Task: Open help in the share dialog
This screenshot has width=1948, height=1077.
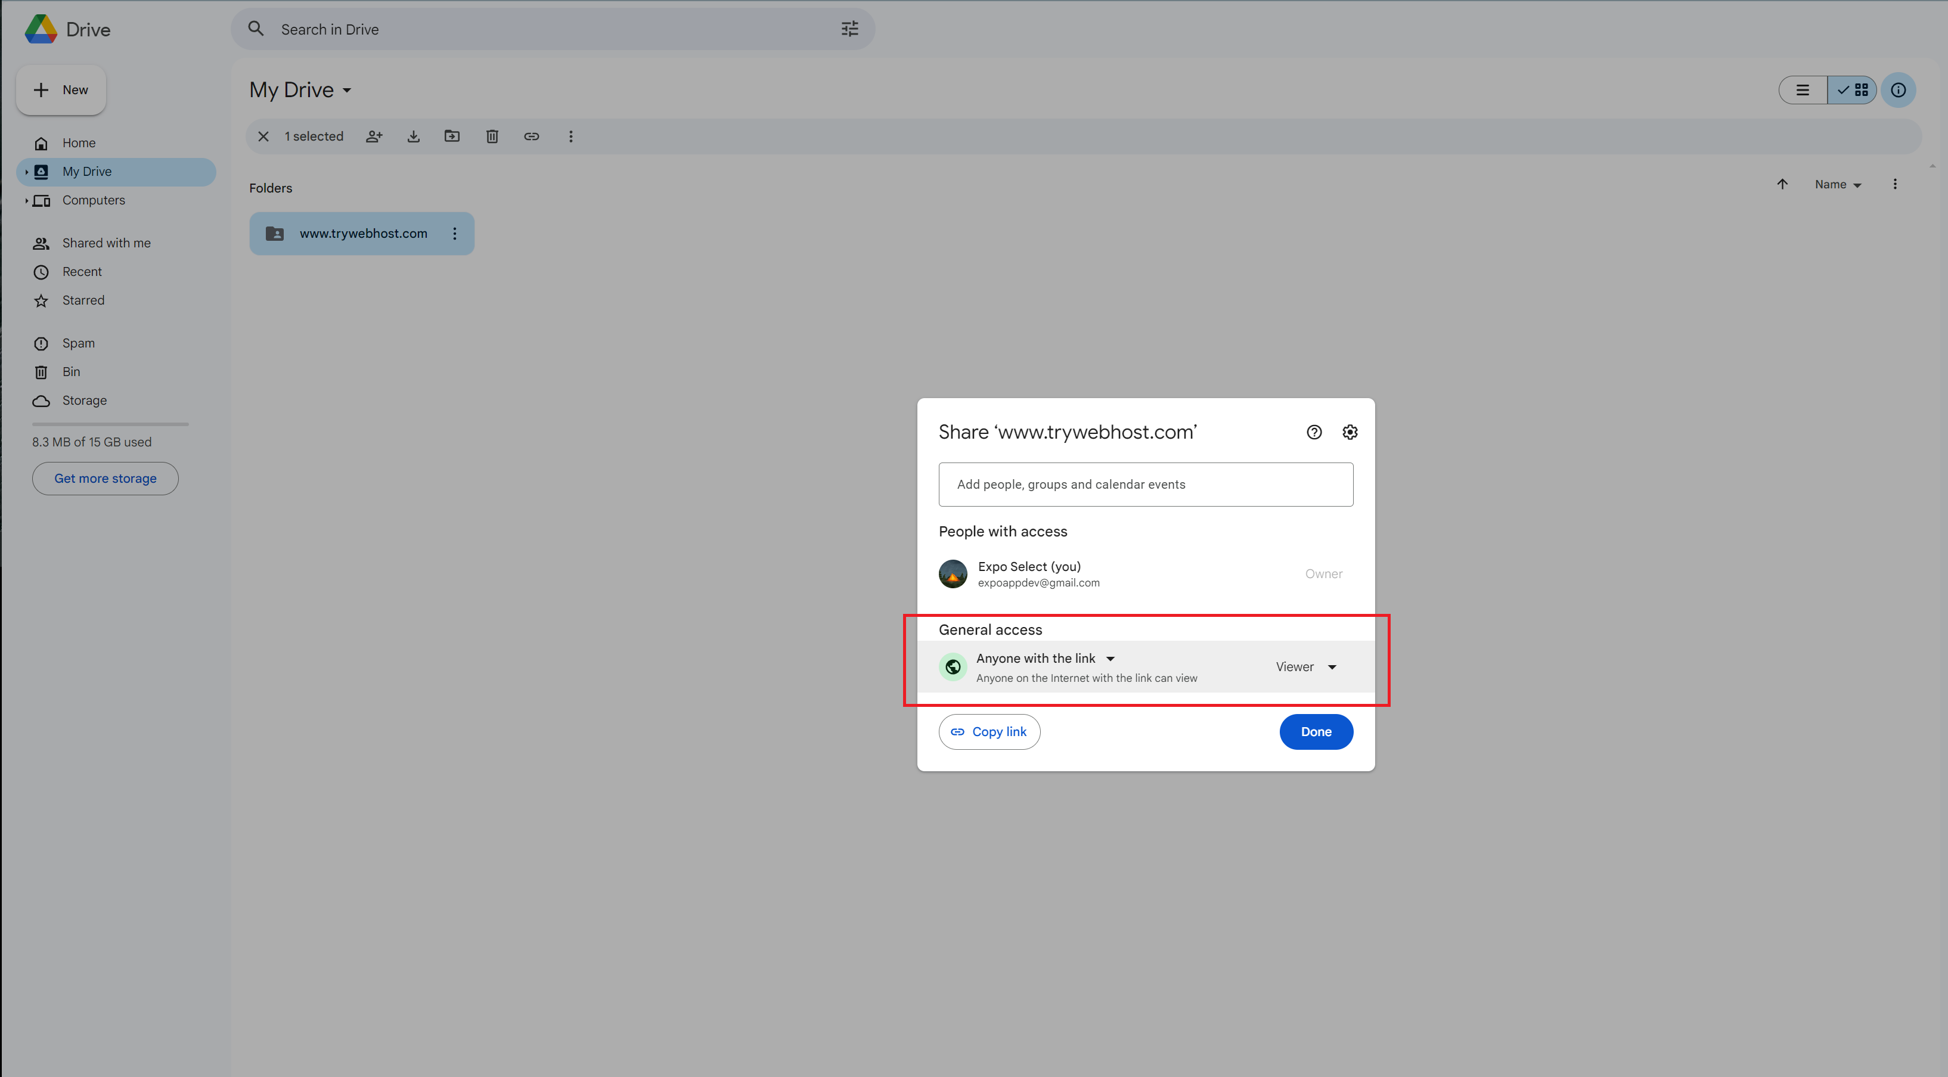Action: 1314,432
